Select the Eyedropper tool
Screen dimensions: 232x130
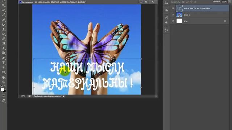click(4, 15)
